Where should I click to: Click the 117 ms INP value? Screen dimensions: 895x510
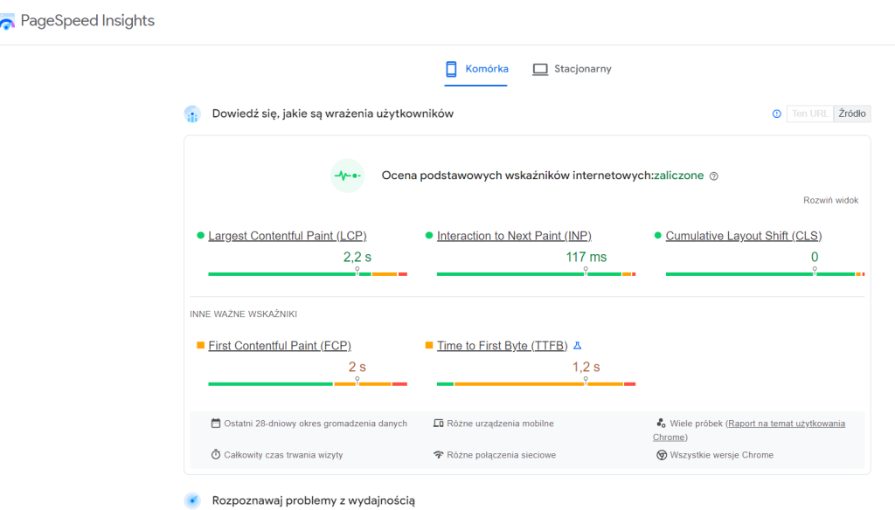(586, 258)
